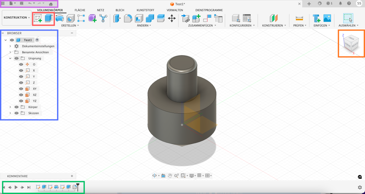Image resolution: width=365 pixels, height=194 pixels.
Task: Click the Create Sketch tool icon
Action: click(x=38, y=18)
